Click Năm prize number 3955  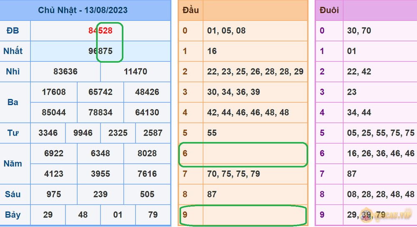click(x=100, y=174)
